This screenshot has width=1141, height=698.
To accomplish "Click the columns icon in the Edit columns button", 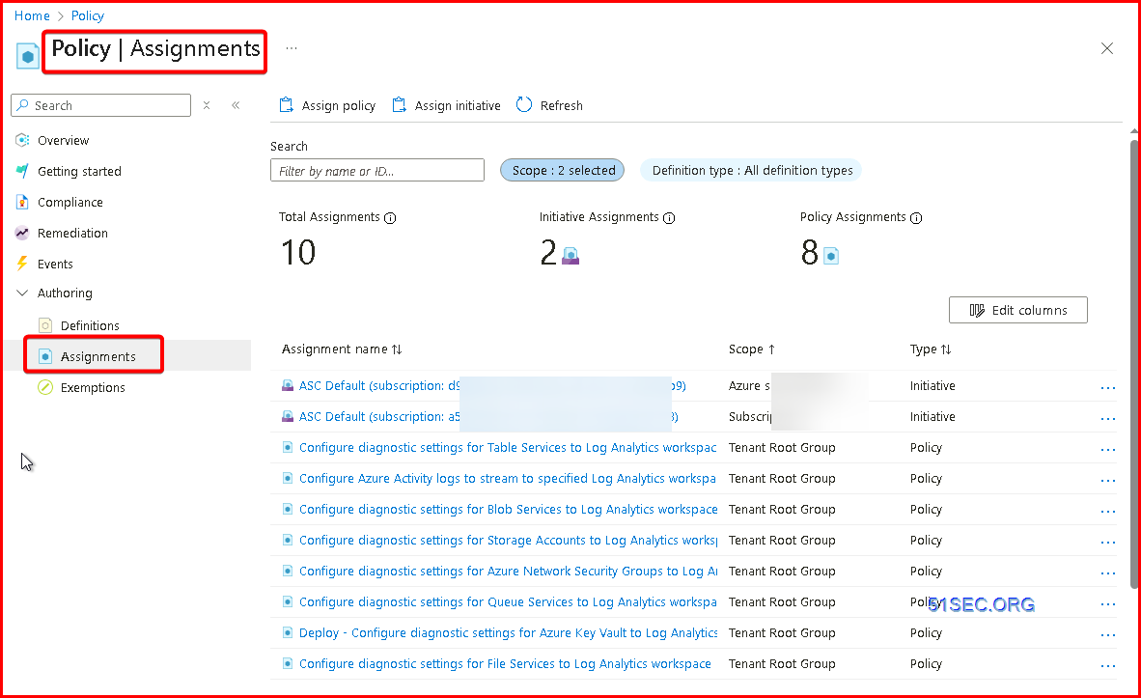I will [977, 311].
